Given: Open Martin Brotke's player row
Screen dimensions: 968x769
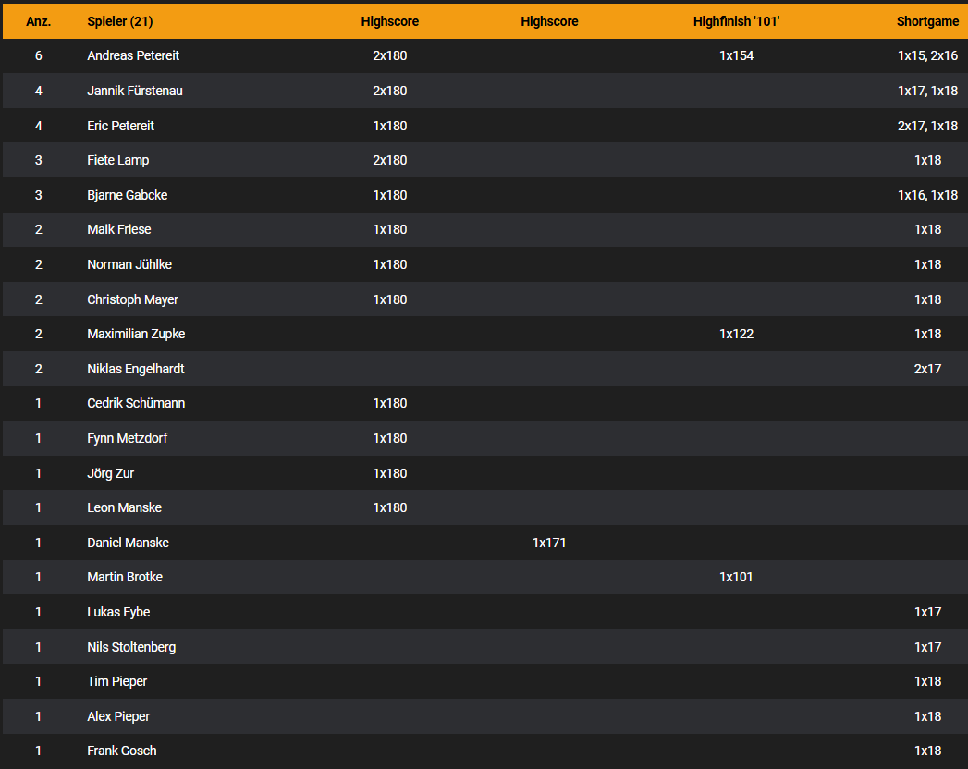Looking at the screenshot, I should 125,577.
